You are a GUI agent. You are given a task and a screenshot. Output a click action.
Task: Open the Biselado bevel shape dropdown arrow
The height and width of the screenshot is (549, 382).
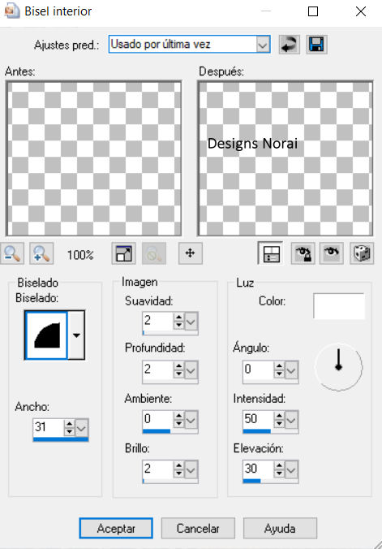click(76, 335)
